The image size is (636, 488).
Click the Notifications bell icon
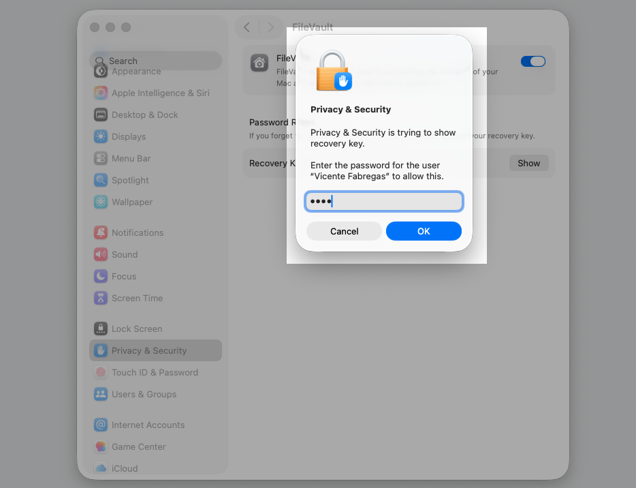101,232
